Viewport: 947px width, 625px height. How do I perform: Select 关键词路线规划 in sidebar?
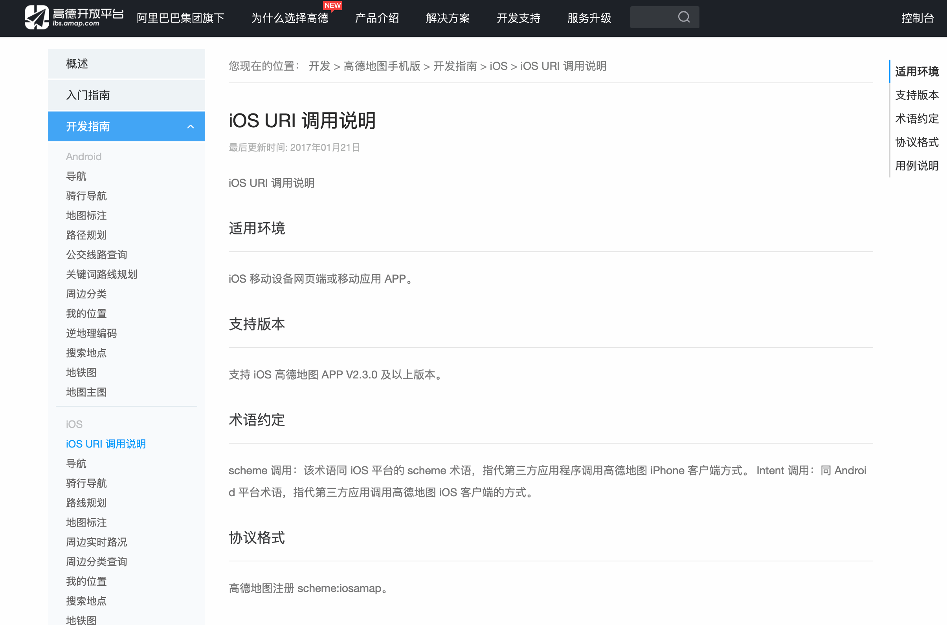(101, 274)
